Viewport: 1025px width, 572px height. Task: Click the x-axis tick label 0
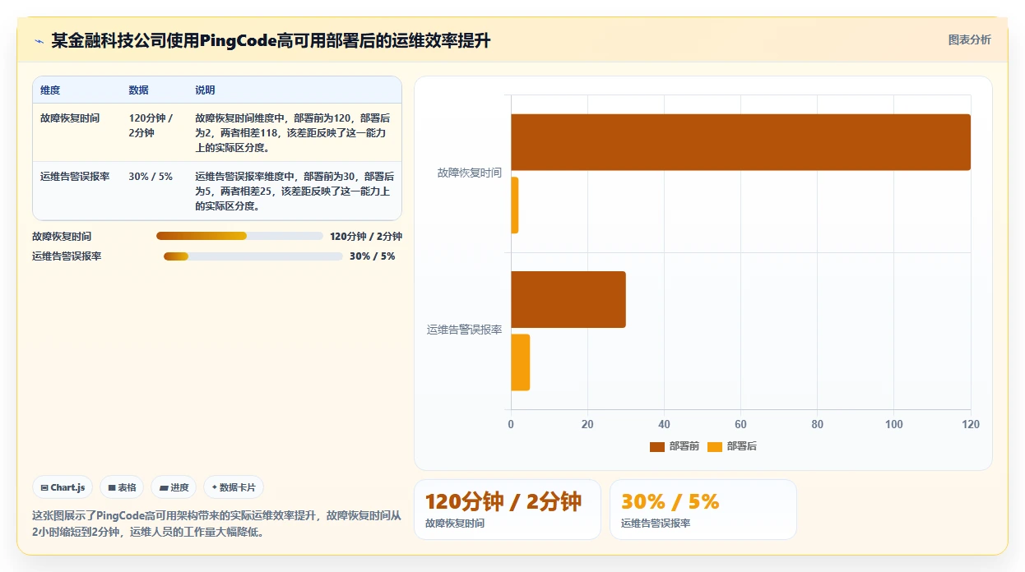click(x=511, y=425)
